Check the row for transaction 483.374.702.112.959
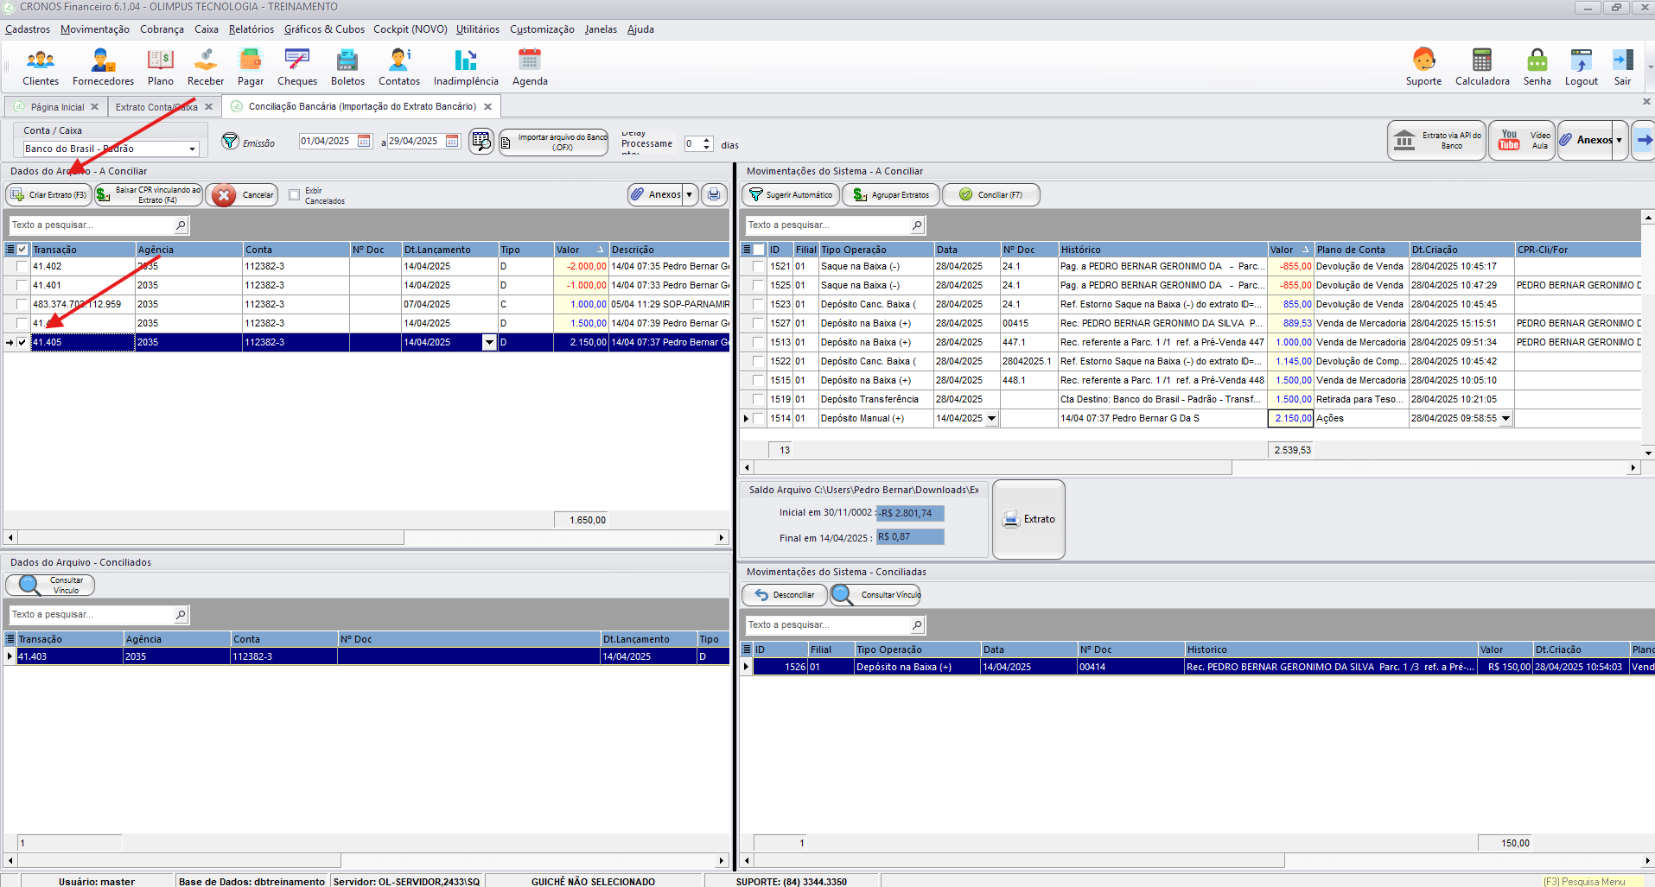1655x887 pixels. click(22, 304)
